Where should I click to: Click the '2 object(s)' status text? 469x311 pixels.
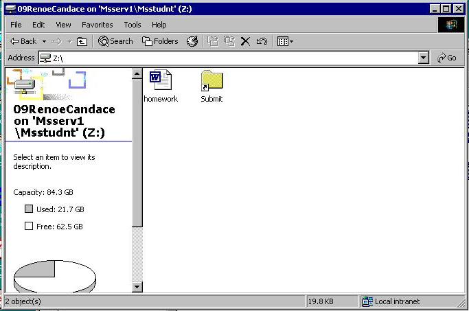[23, 301]
